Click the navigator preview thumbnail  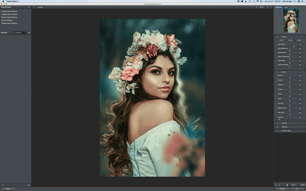(x=291, y=21)
